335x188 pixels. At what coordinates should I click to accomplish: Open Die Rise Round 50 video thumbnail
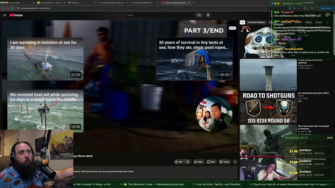tap(268, 108)
